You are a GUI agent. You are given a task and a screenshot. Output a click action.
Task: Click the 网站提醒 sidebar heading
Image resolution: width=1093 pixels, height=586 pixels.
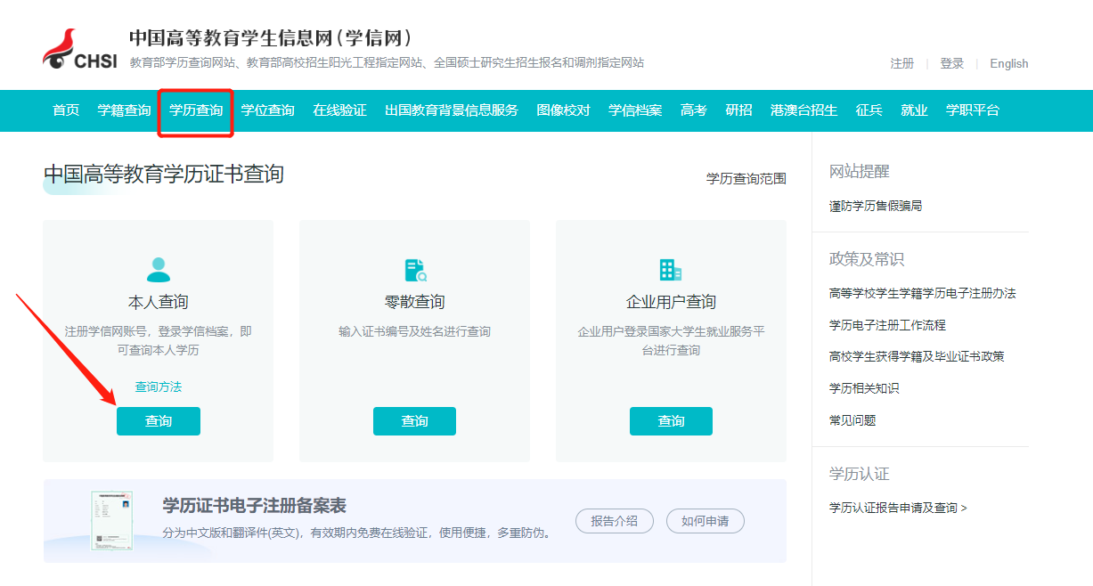(x=860, y=171)
